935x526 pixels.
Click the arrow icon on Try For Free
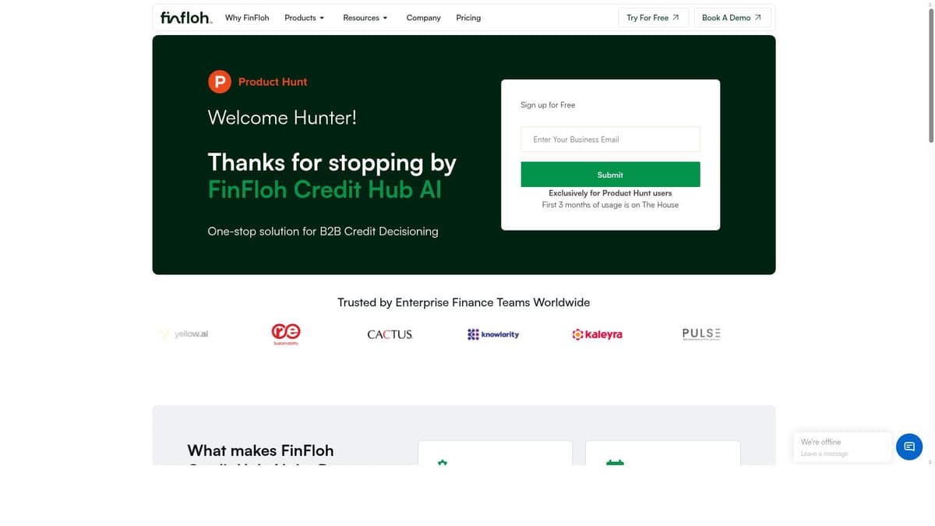coord(677,16)
